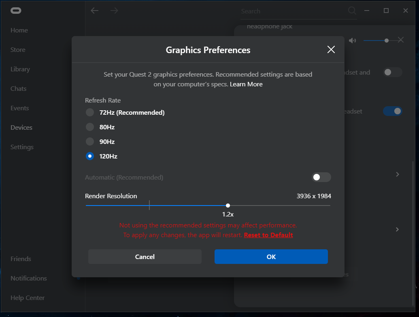The height and width of the screenshot is (317, 419).
Task: Click the search magnifier icon
Action: 352,11
